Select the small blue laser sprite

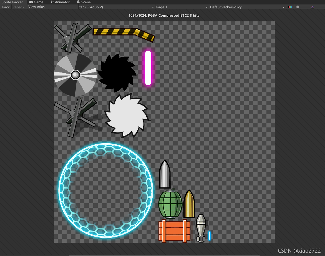point(210,236)
